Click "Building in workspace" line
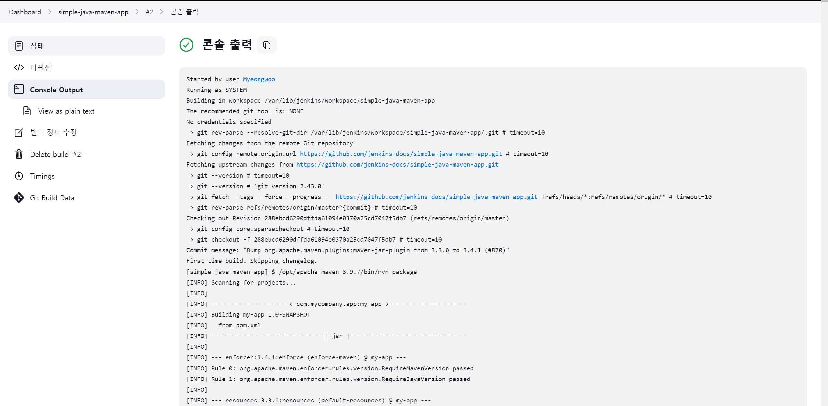 pos(310,101)
